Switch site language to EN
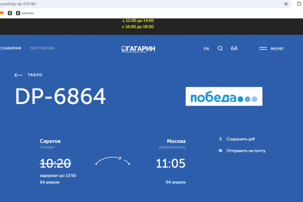Viewport: 303px width, 202px height. 206,49
